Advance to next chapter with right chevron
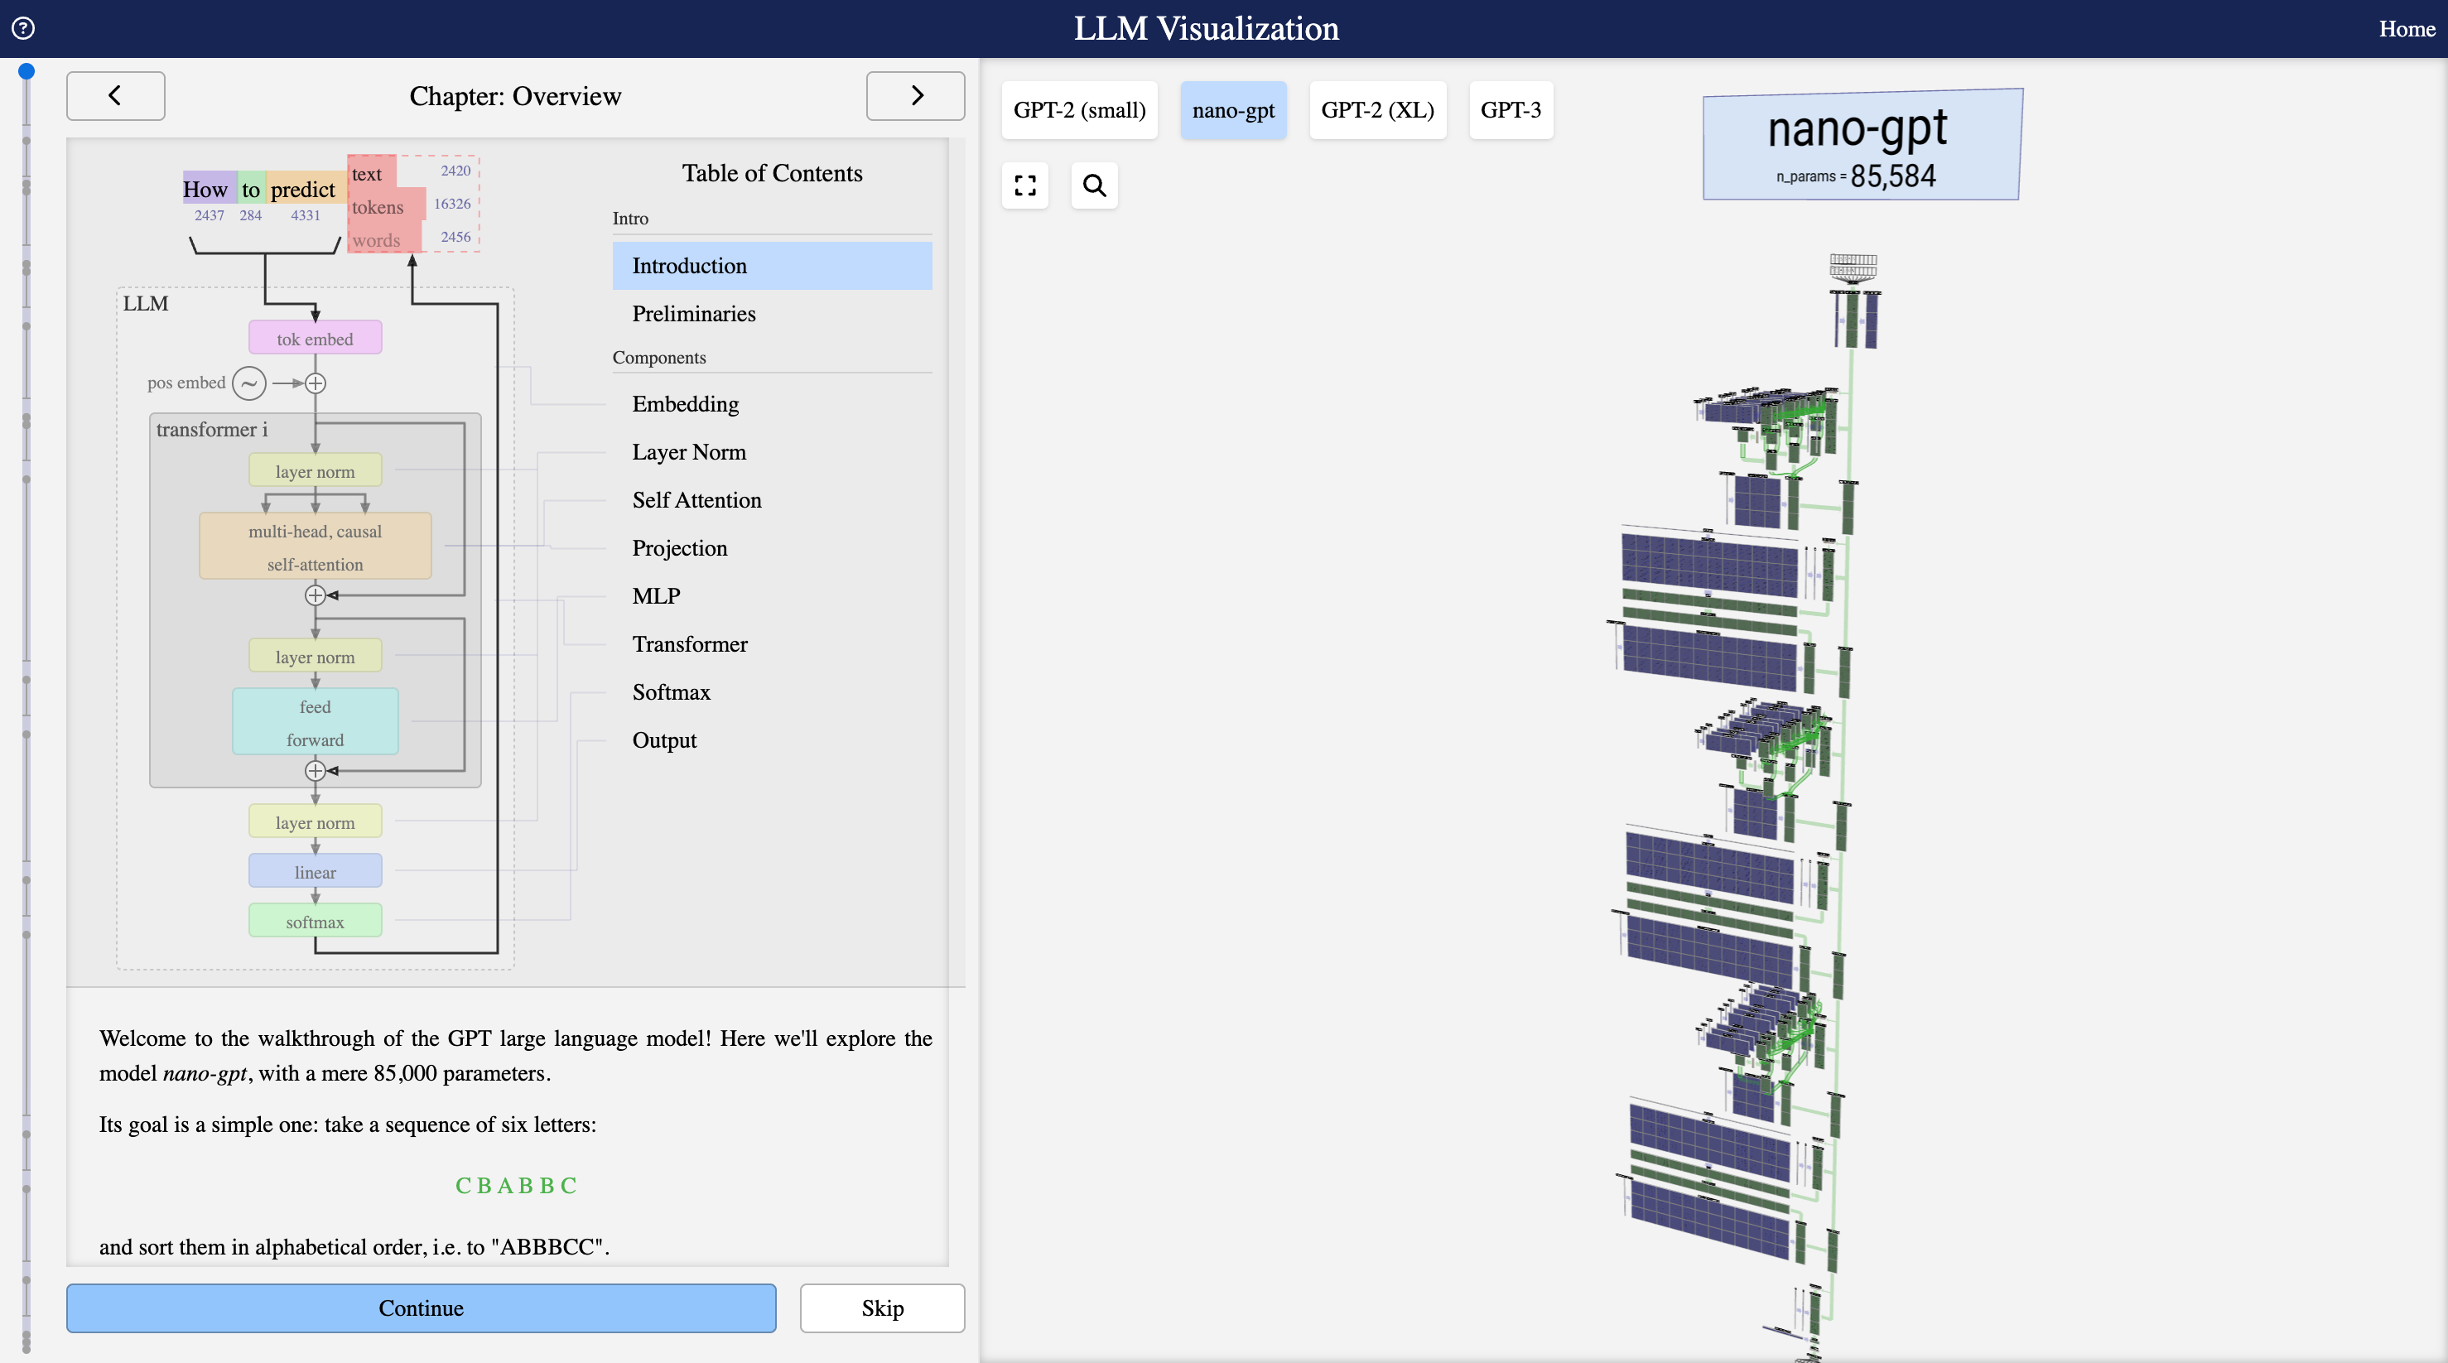Screen dimensions: 2448x1363 915,95
